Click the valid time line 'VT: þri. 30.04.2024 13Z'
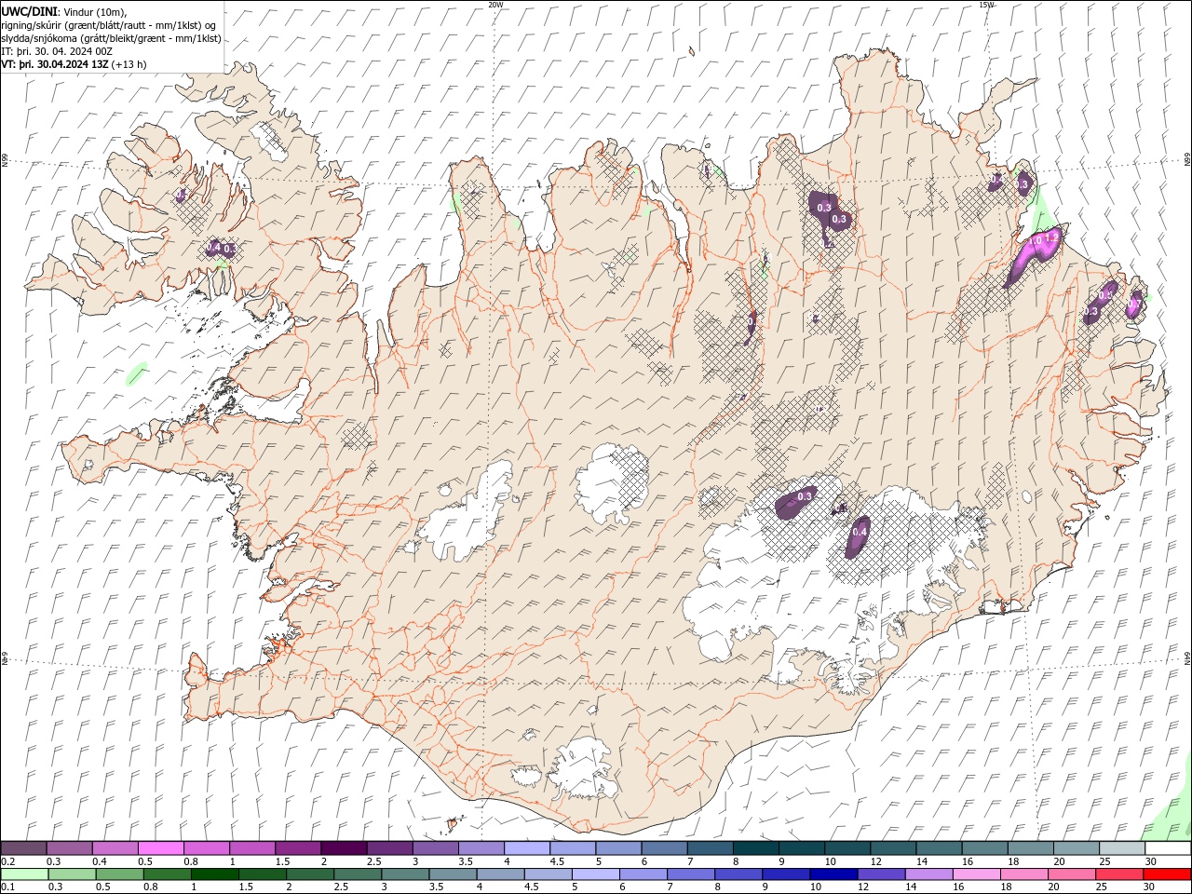1192x894 pixels. (55, 64)
